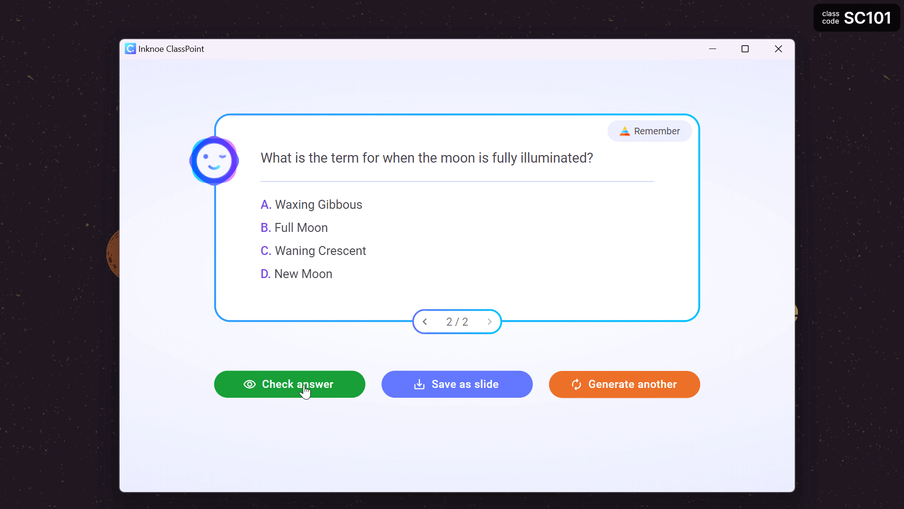View current slide position 2 of 2
The image size is (904, 509).
(x=457, y=321)
